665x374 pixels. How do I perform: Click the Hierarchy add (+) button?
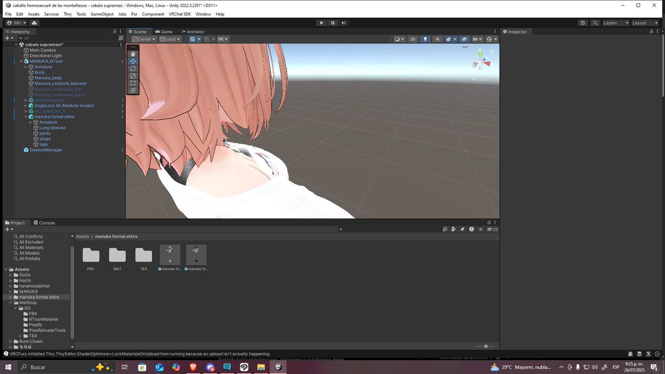pos(8,38)
